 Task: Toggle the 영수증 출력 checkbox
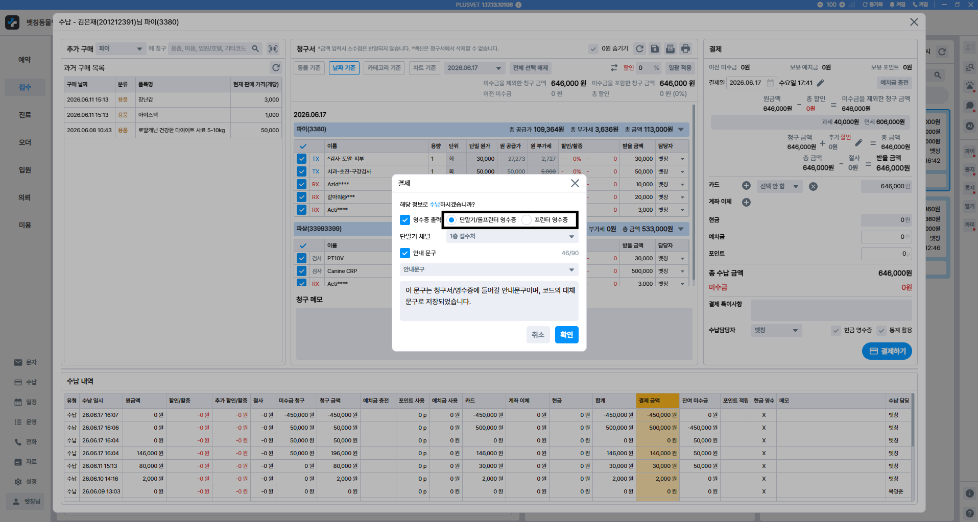405,220
